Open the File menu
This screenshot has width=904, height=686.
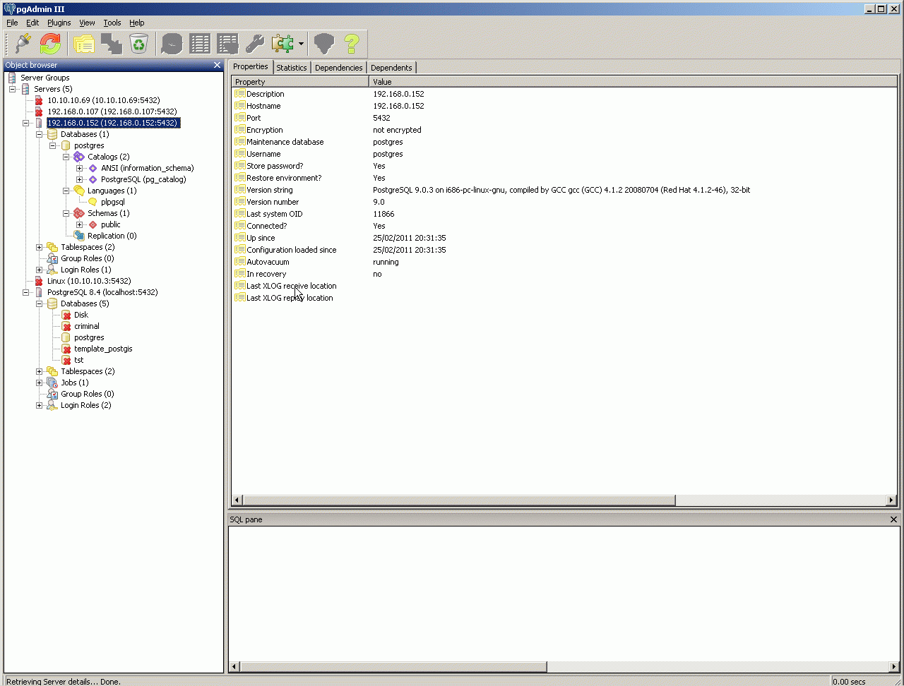(12, 23)
